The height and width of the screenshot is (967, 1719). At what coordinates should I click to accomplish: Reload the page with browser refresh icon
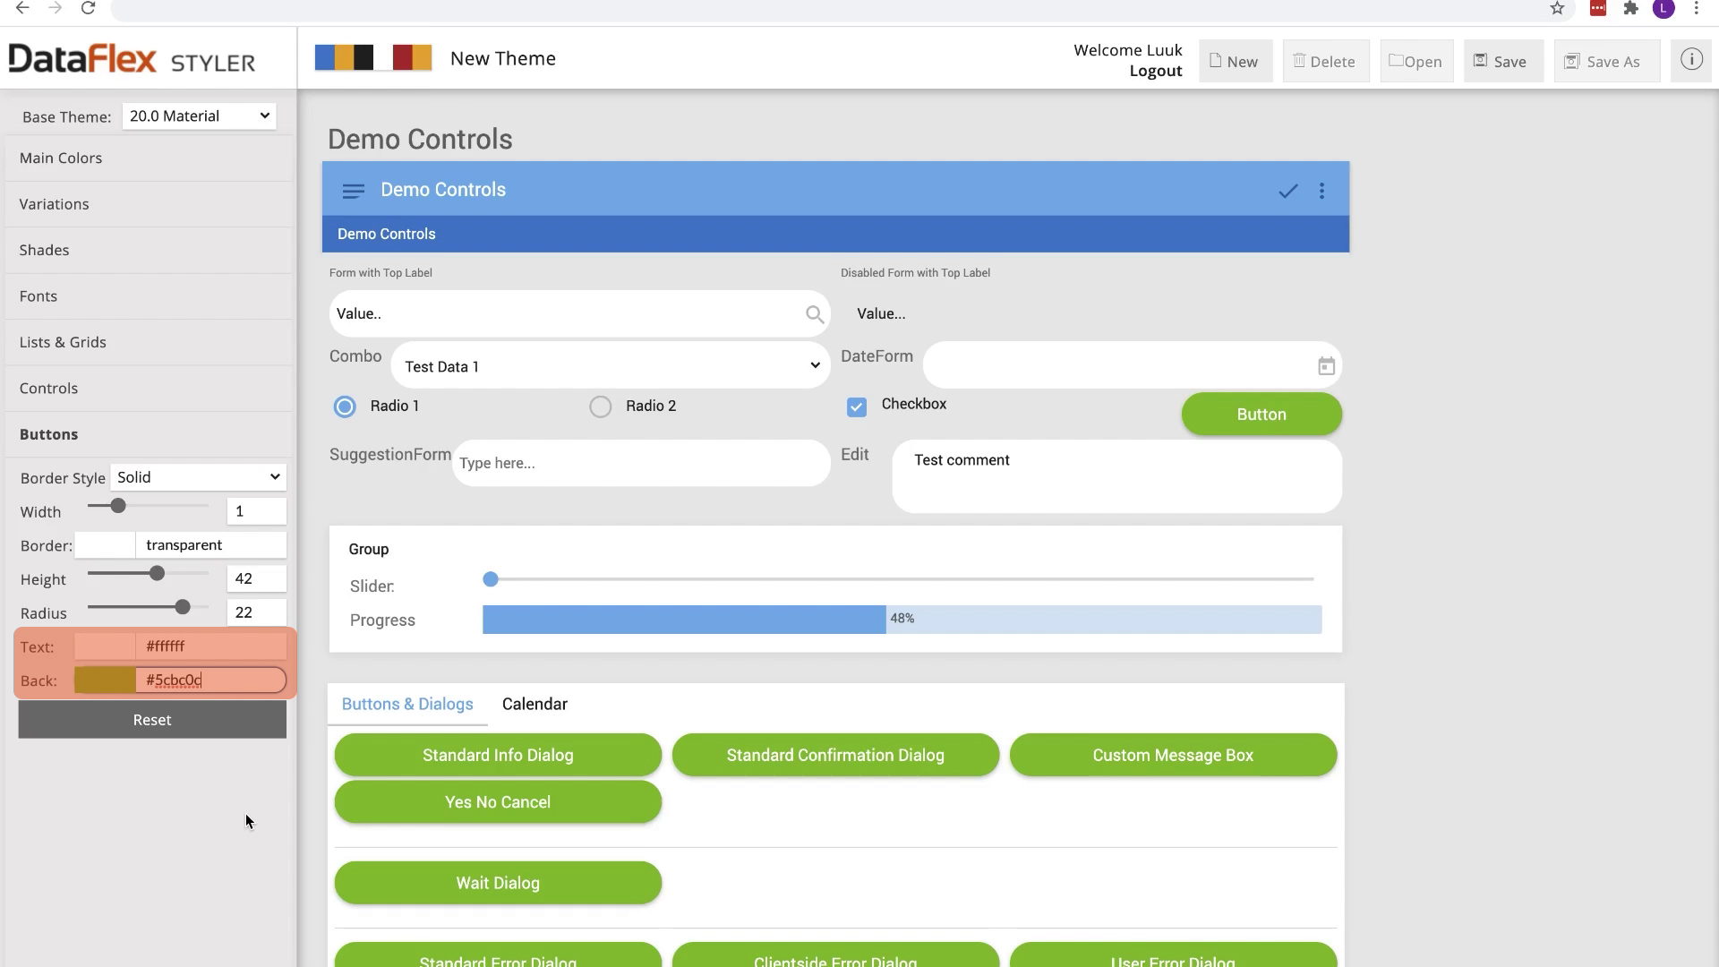(88, 8)
